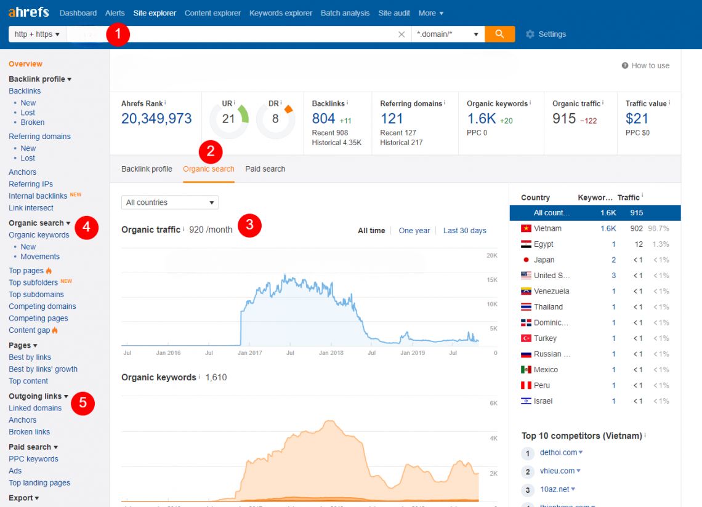Image resolution: width=702 pixels, height=507 pixels.
Task: Click the Vietnam flag icon
Action: pyautogui.click(x=526, y=229)
